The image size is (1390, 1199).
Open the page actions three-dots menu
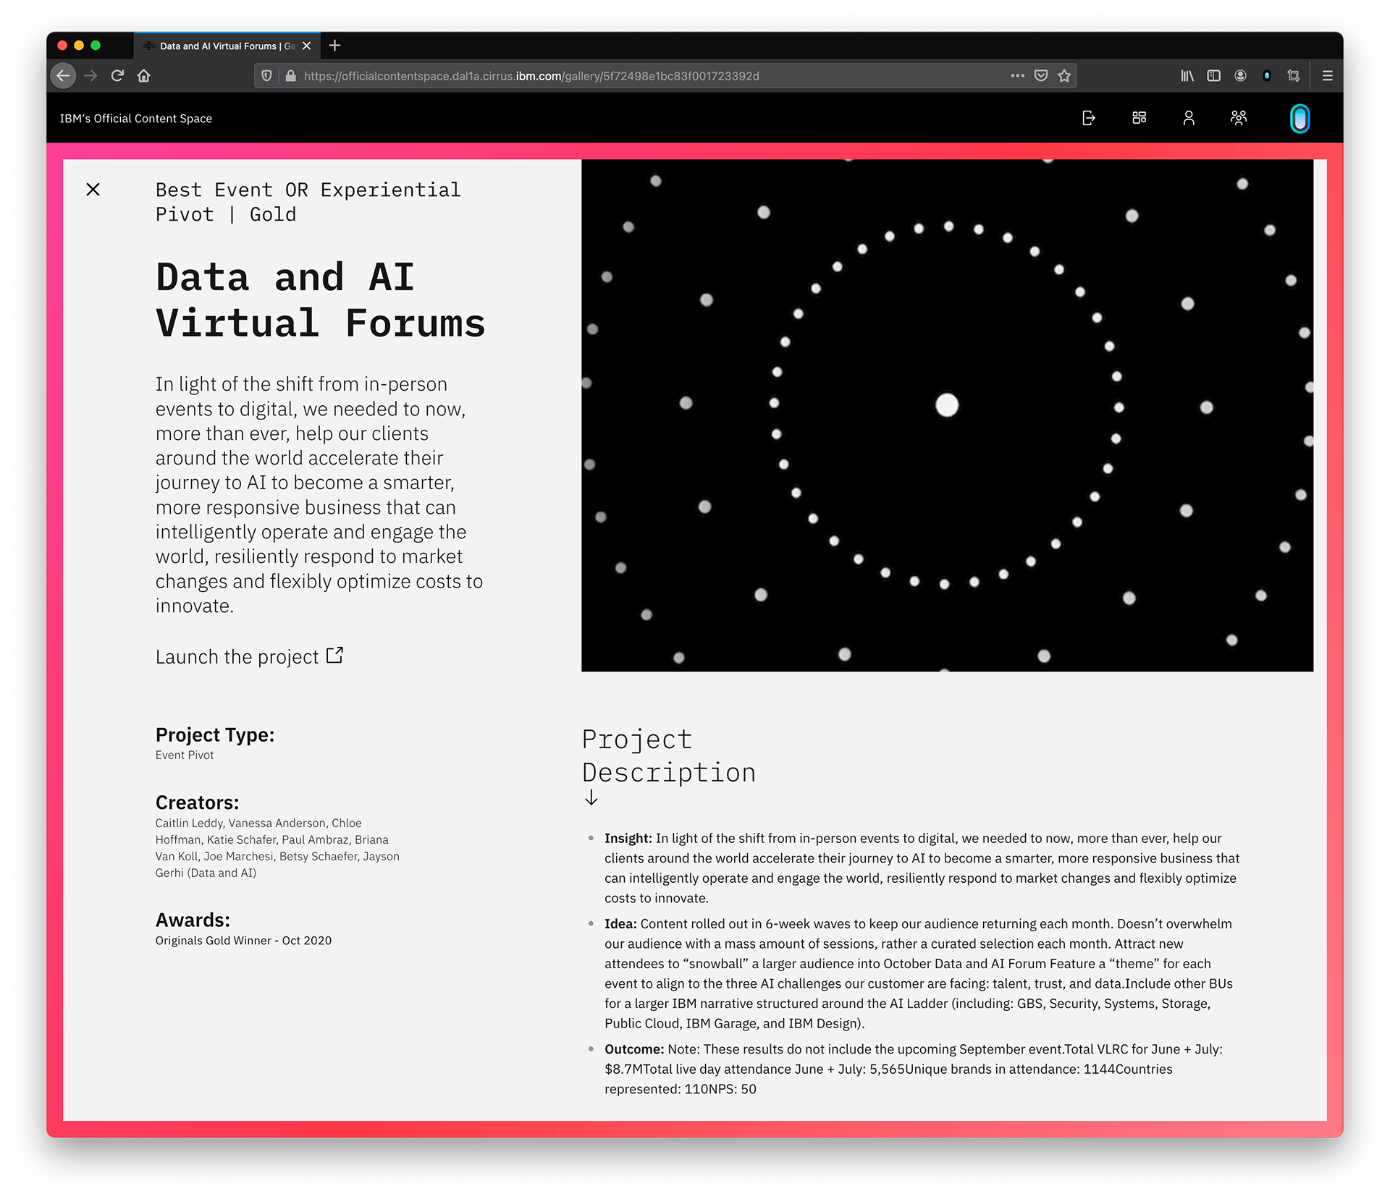click(x=1017, y=76)
